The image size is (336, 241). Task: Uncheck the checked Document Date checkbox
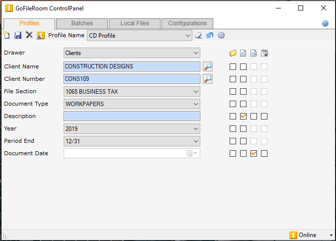254,153
